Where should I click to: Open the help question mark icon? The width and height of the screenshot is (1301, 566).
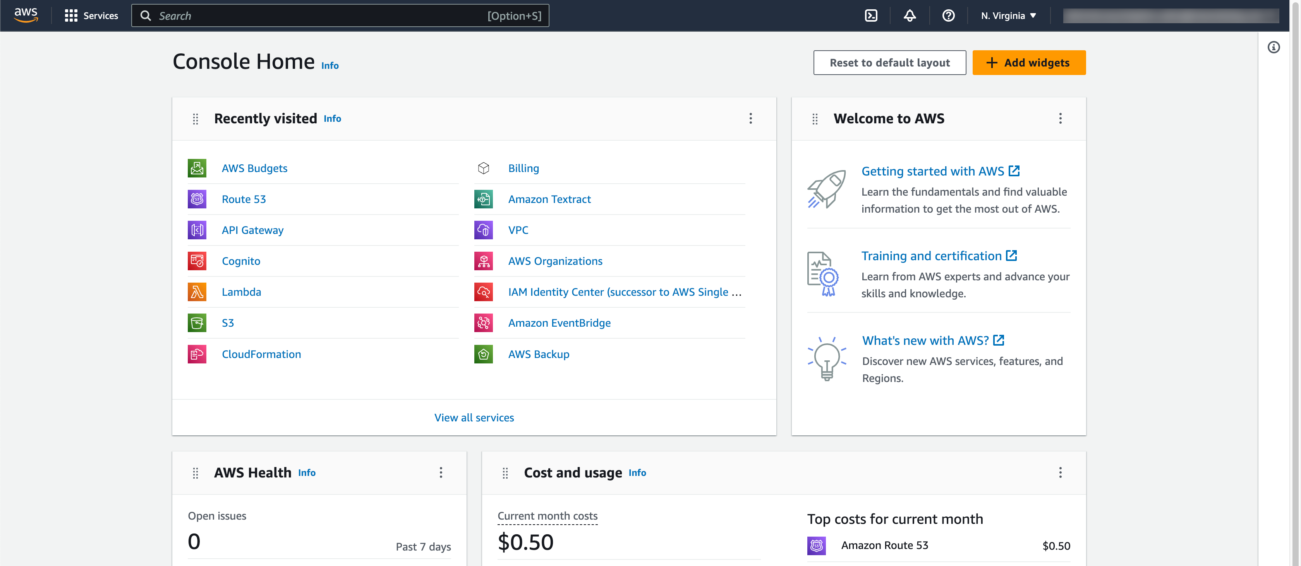pos(948,15)
